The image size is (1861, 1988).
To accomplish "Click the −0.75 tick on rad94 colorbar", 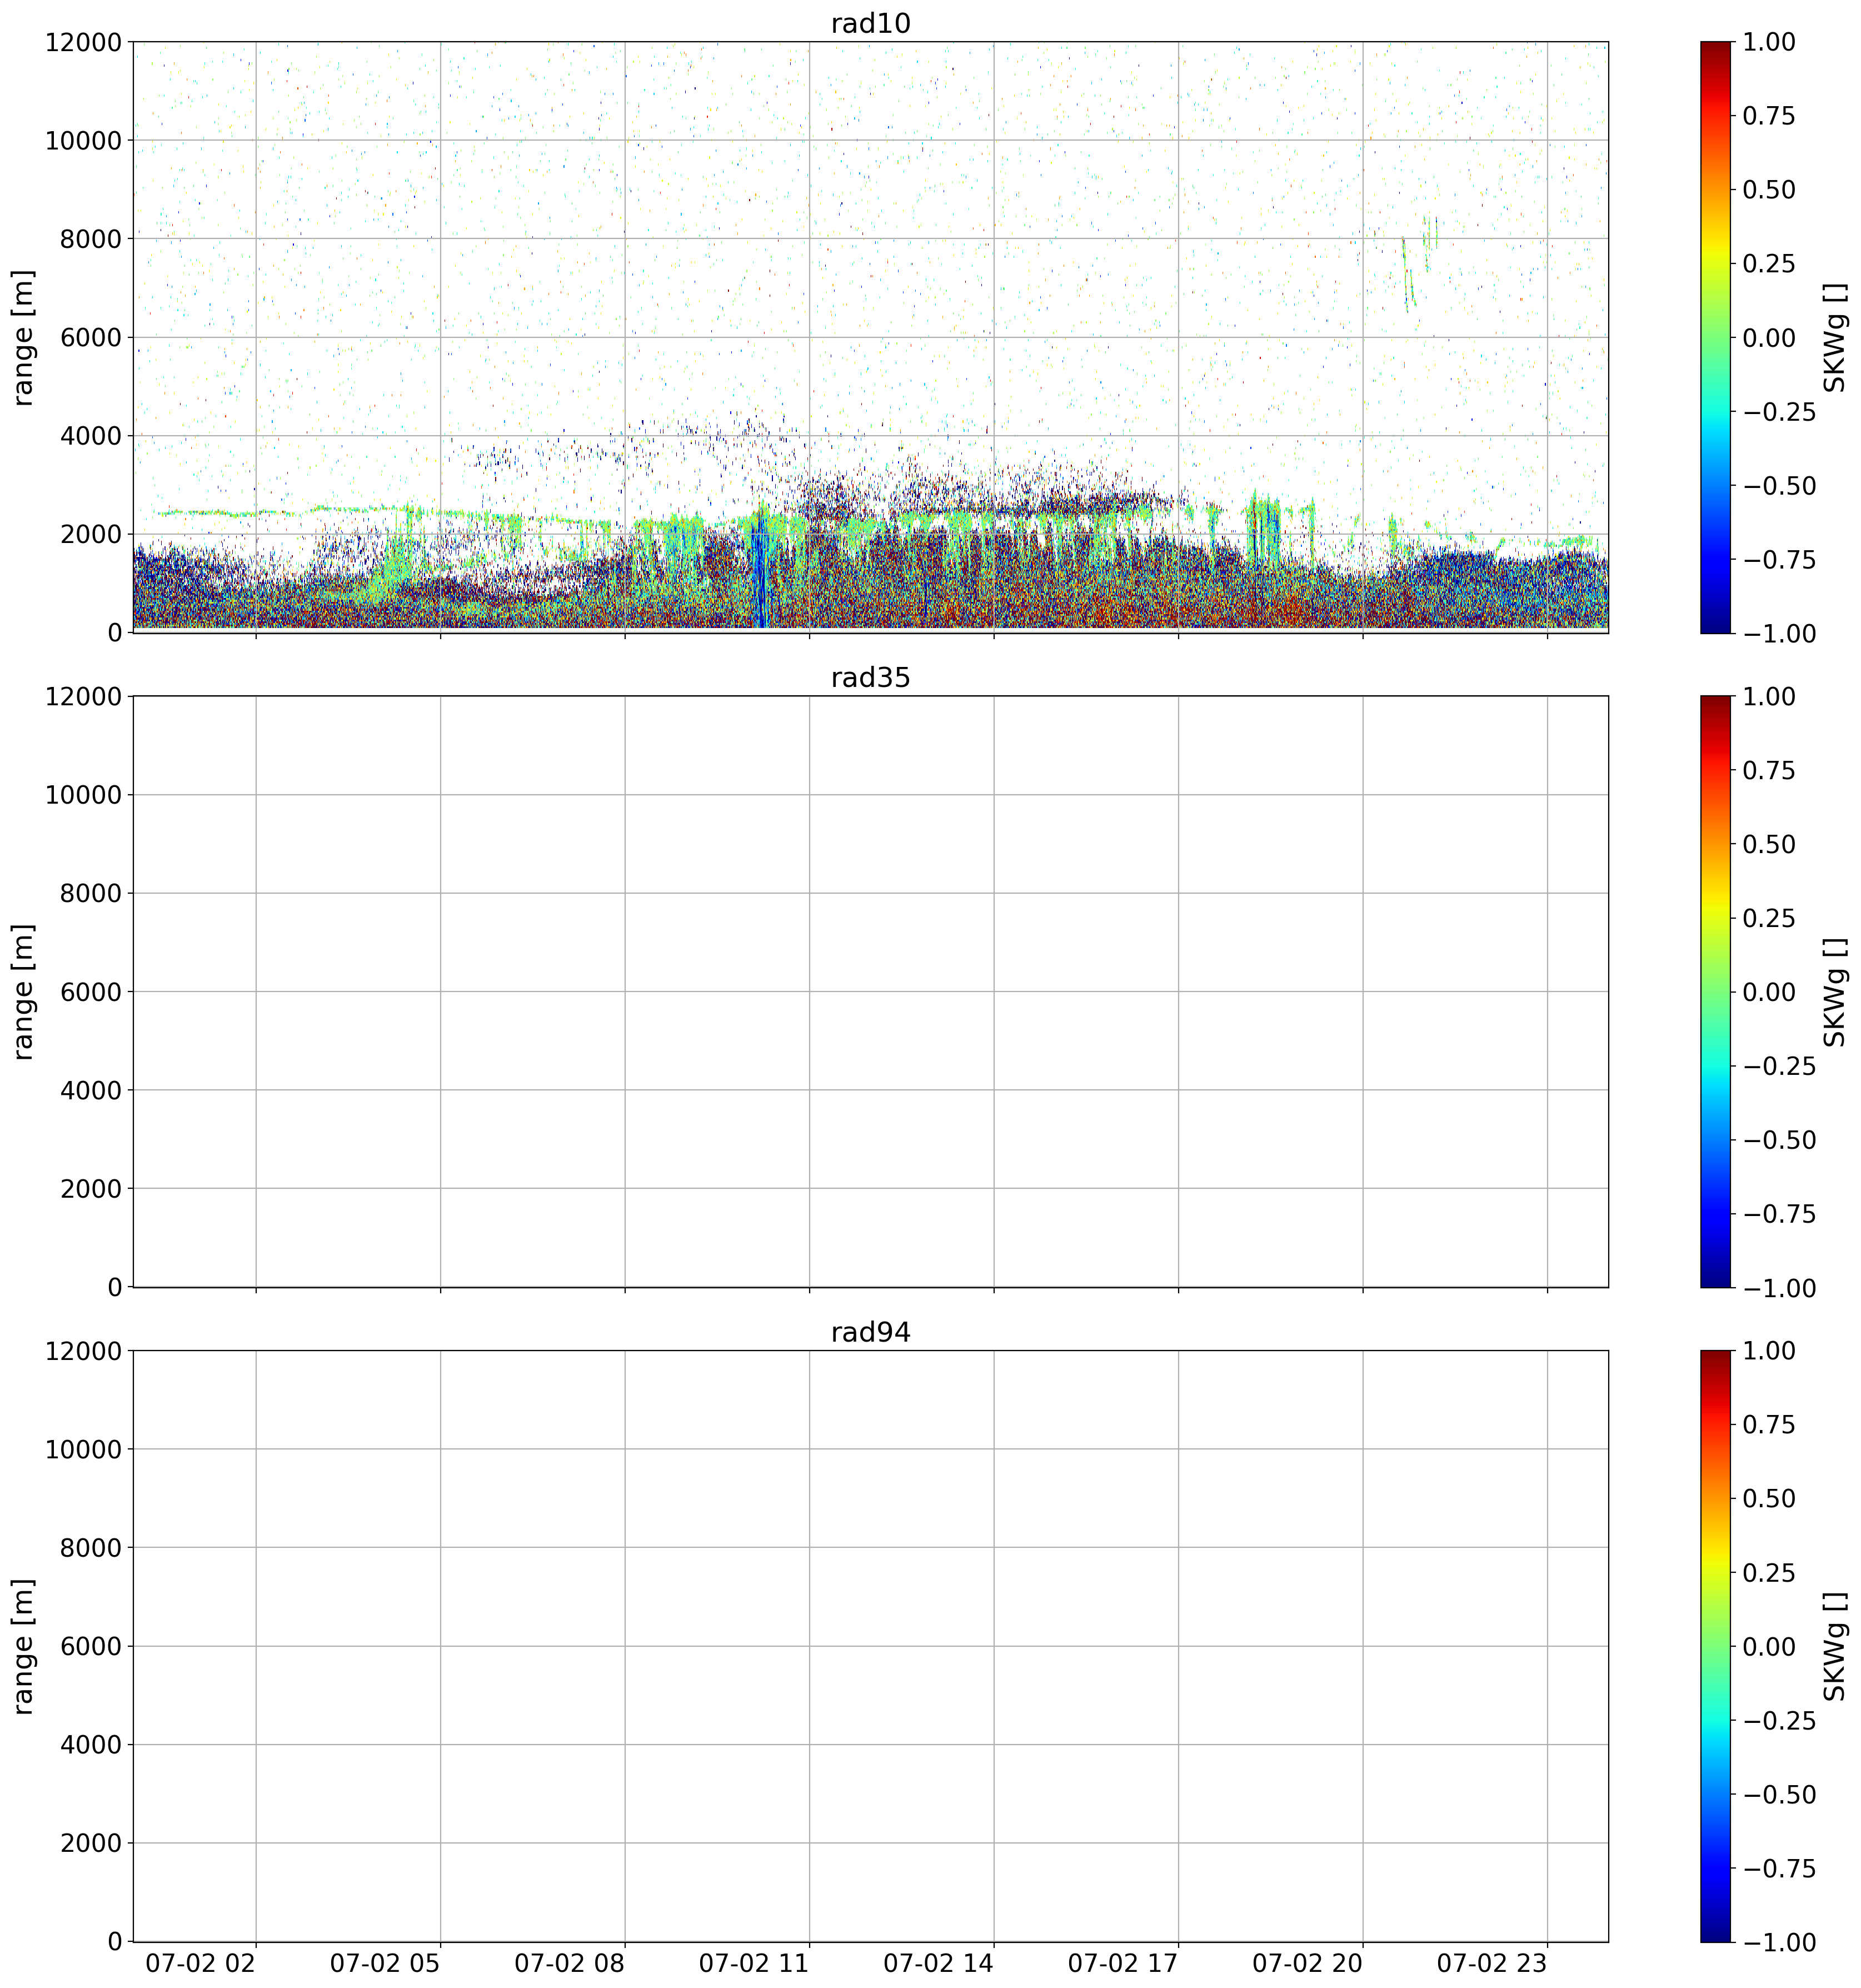I will pyautogui.click(x=1779, y=1868).
